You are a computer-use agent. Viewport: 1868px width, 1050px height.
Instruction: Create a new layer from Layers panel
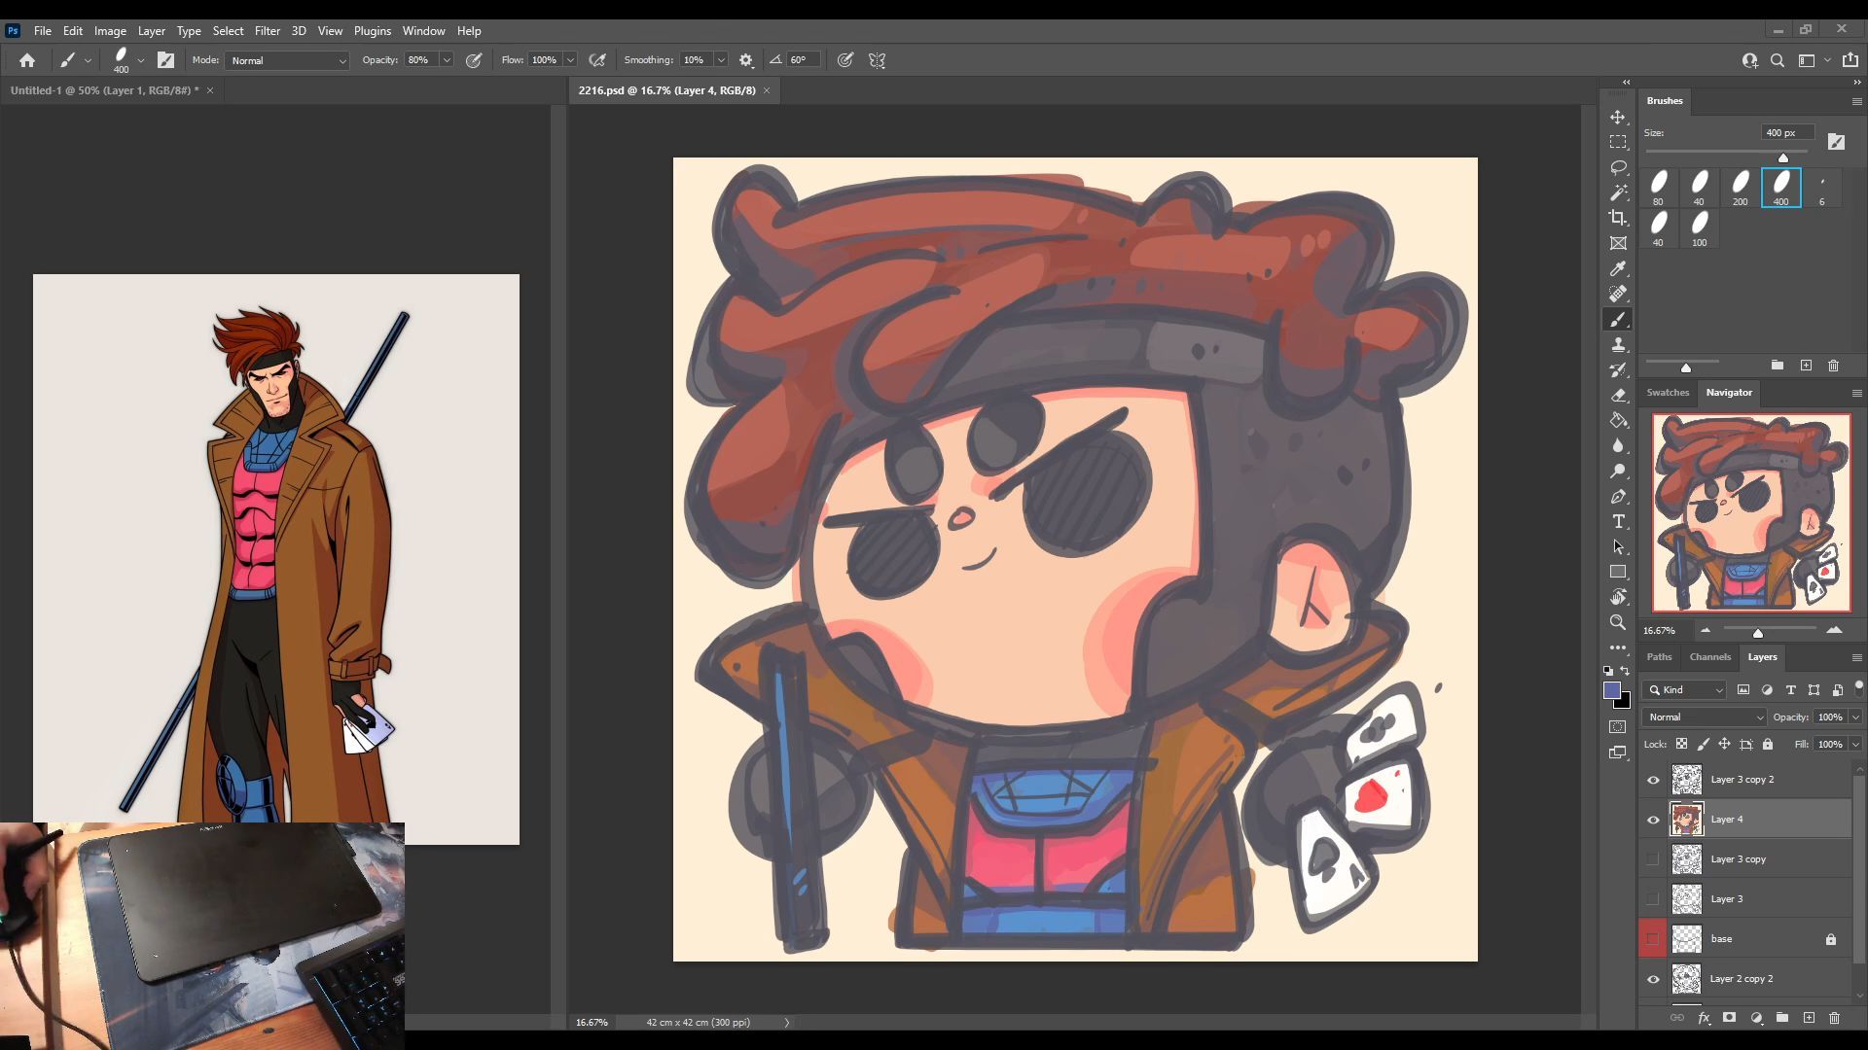(x=1809, y=1018)
